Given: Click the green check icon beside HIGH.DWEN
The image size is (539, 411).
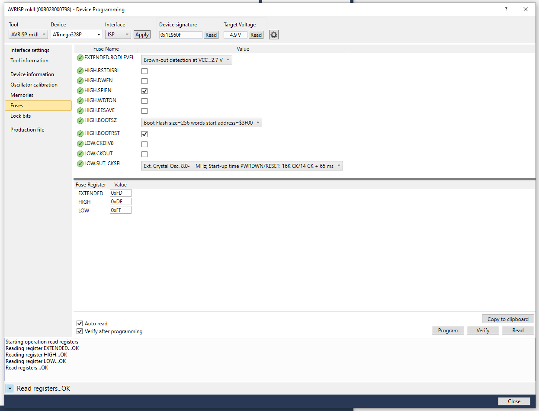Looking at the screenshot, I should [80, 81].
